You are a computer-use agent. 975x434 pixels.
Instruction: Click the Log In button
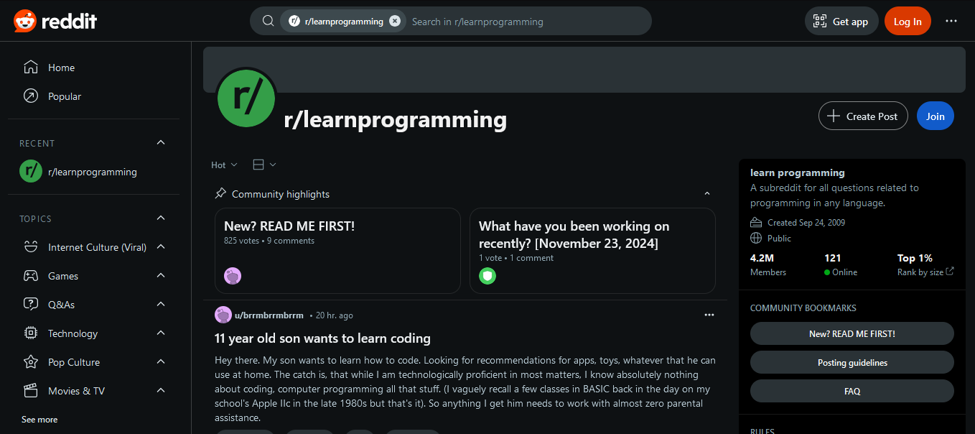[908, 21]
